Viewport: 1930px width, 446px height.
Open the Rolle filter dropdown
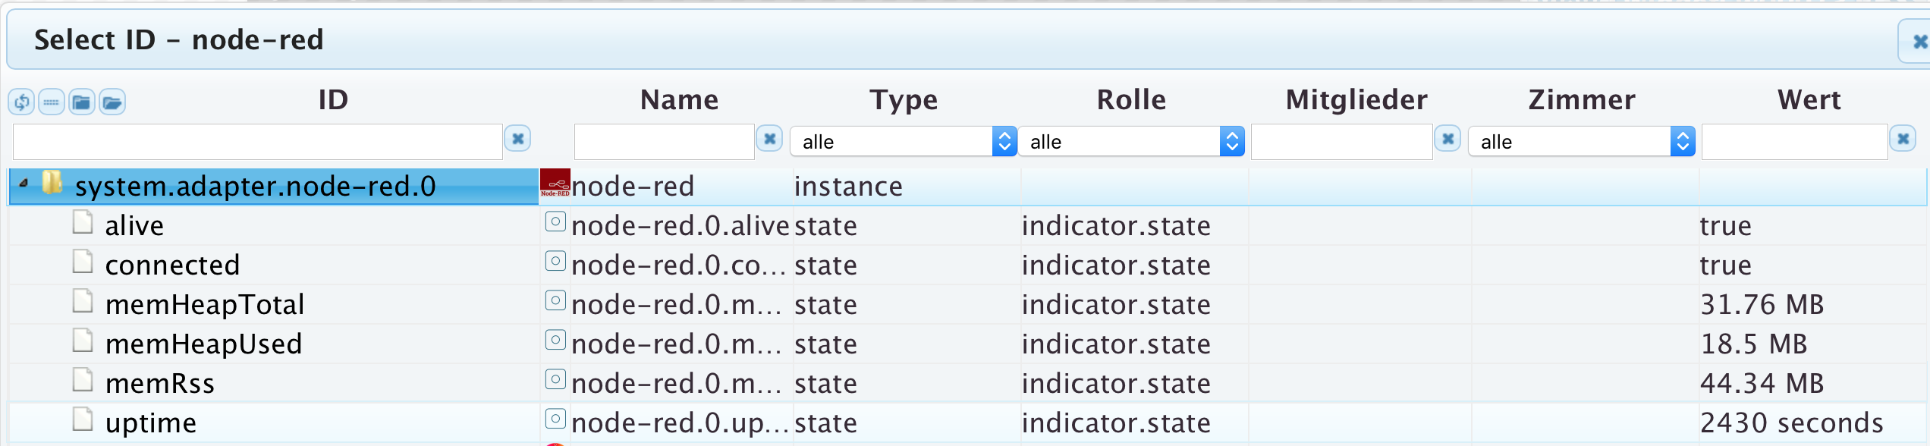pyautogui.click(x=1131, y=142)
